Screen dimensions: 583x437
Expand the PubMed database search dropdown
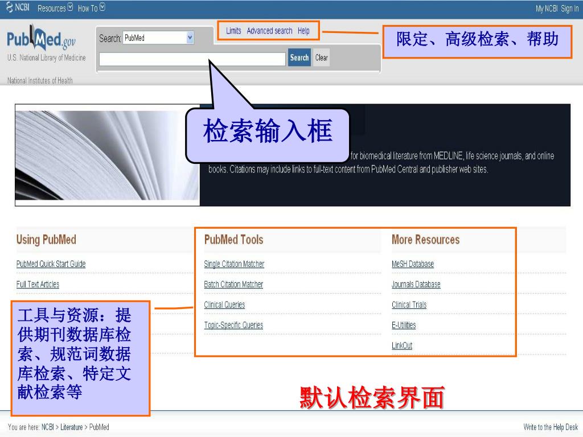coord(158,38)
